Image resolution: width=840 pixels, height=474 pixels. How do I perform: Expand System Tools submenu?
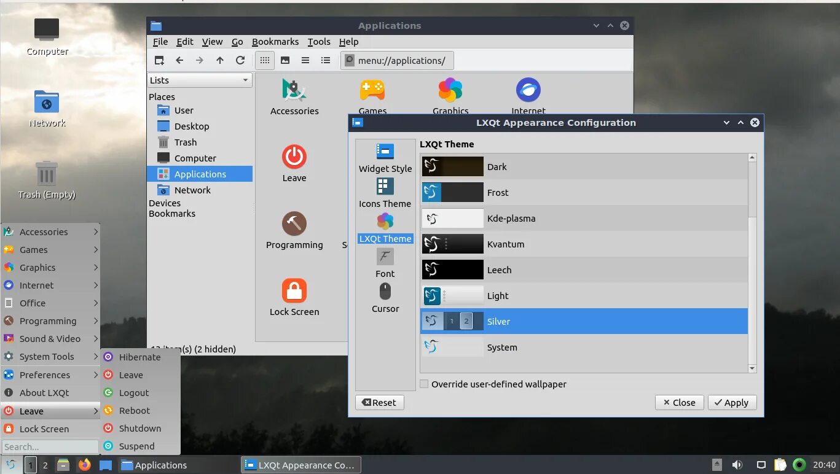tap(50, 357)
